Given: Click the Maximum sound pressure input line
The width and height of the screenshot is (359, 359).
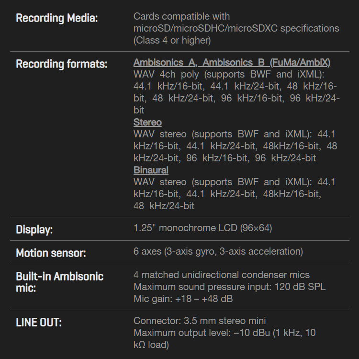Looking at the screenshot, I should pyautogui.click(x=229, y=287).
